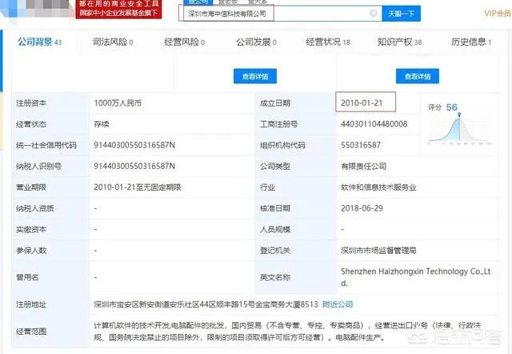Click the 有限责任公司 company type value
The image size is (512, 354).
click(x=364, y=166)
